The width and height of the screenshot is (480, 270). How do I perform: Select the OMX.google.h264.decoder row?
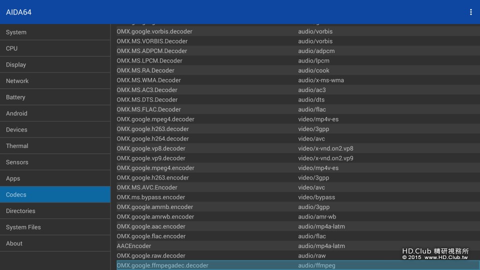tap(298, 138)
